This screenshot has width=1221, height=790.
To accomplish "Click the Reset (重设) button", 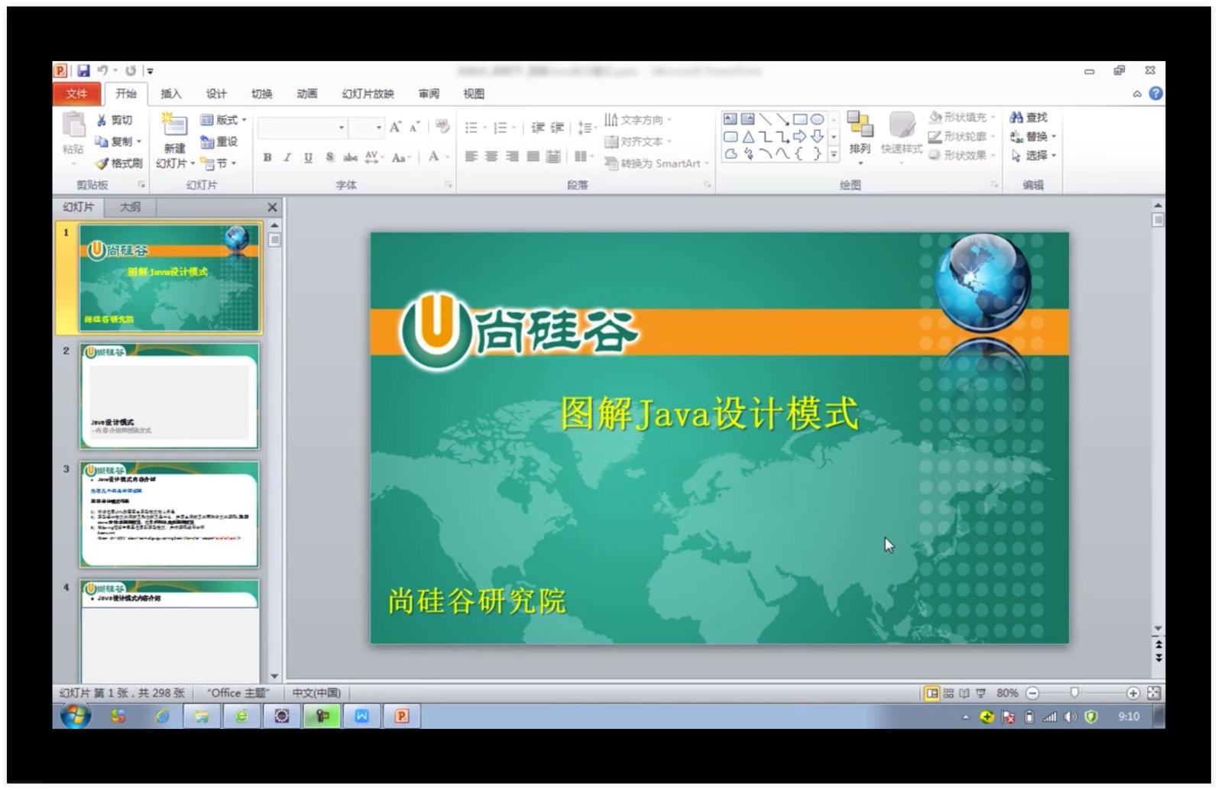I will (219, 141).
